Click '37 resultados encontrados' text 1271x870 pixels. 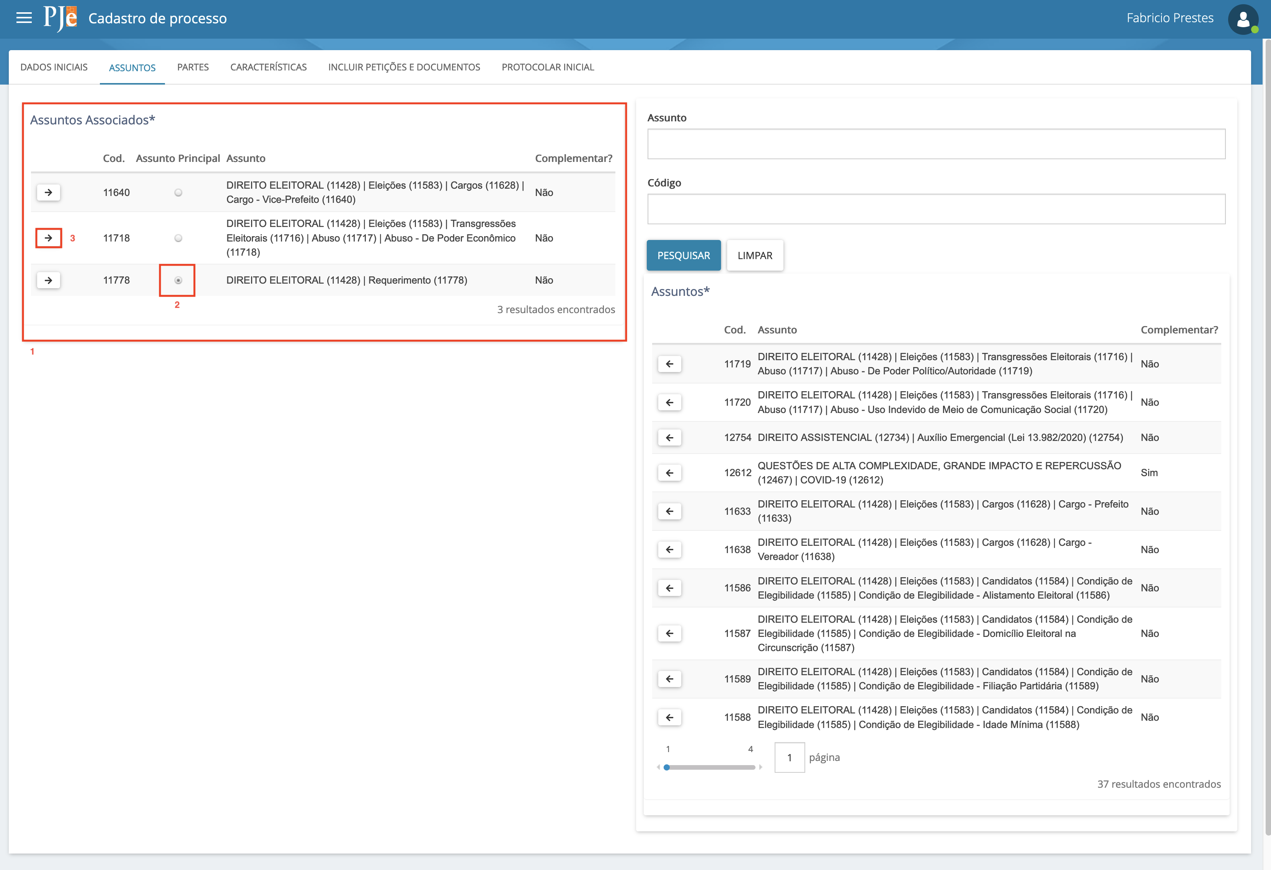[x=1159, y=784]
